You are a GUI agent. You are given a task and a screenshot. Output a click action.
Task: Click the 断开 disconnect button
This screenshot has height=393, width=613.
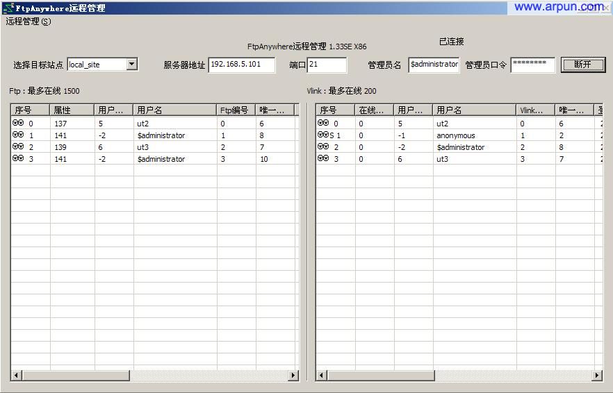583,65
